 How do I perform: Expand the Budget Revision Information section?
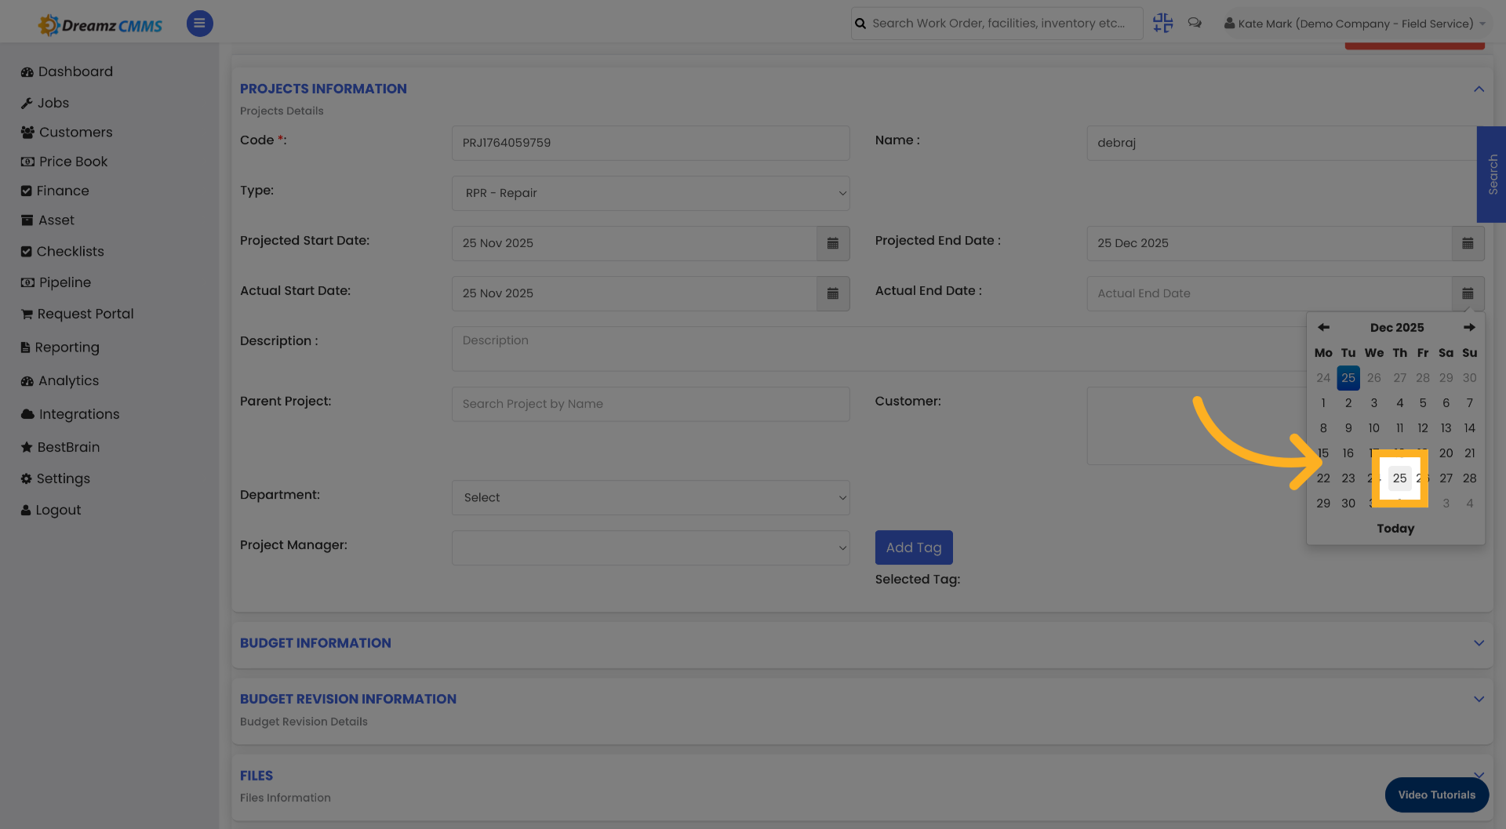(x=1479, y=699)
